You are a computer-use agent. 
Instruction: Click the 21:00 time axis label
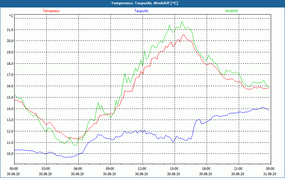[238, 169]
